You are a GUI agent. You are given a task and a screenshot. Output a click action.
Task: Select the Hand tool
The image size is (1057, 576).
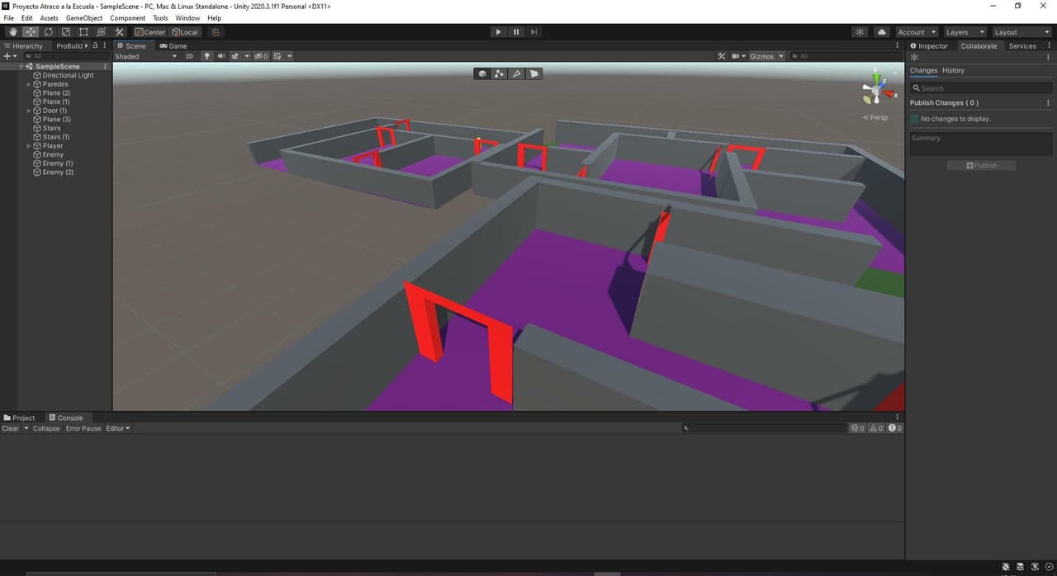(x=12, y=32)
